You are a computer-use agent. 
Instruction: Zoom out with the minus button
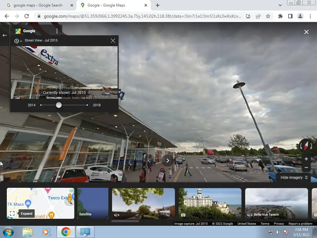click(306, 167)
